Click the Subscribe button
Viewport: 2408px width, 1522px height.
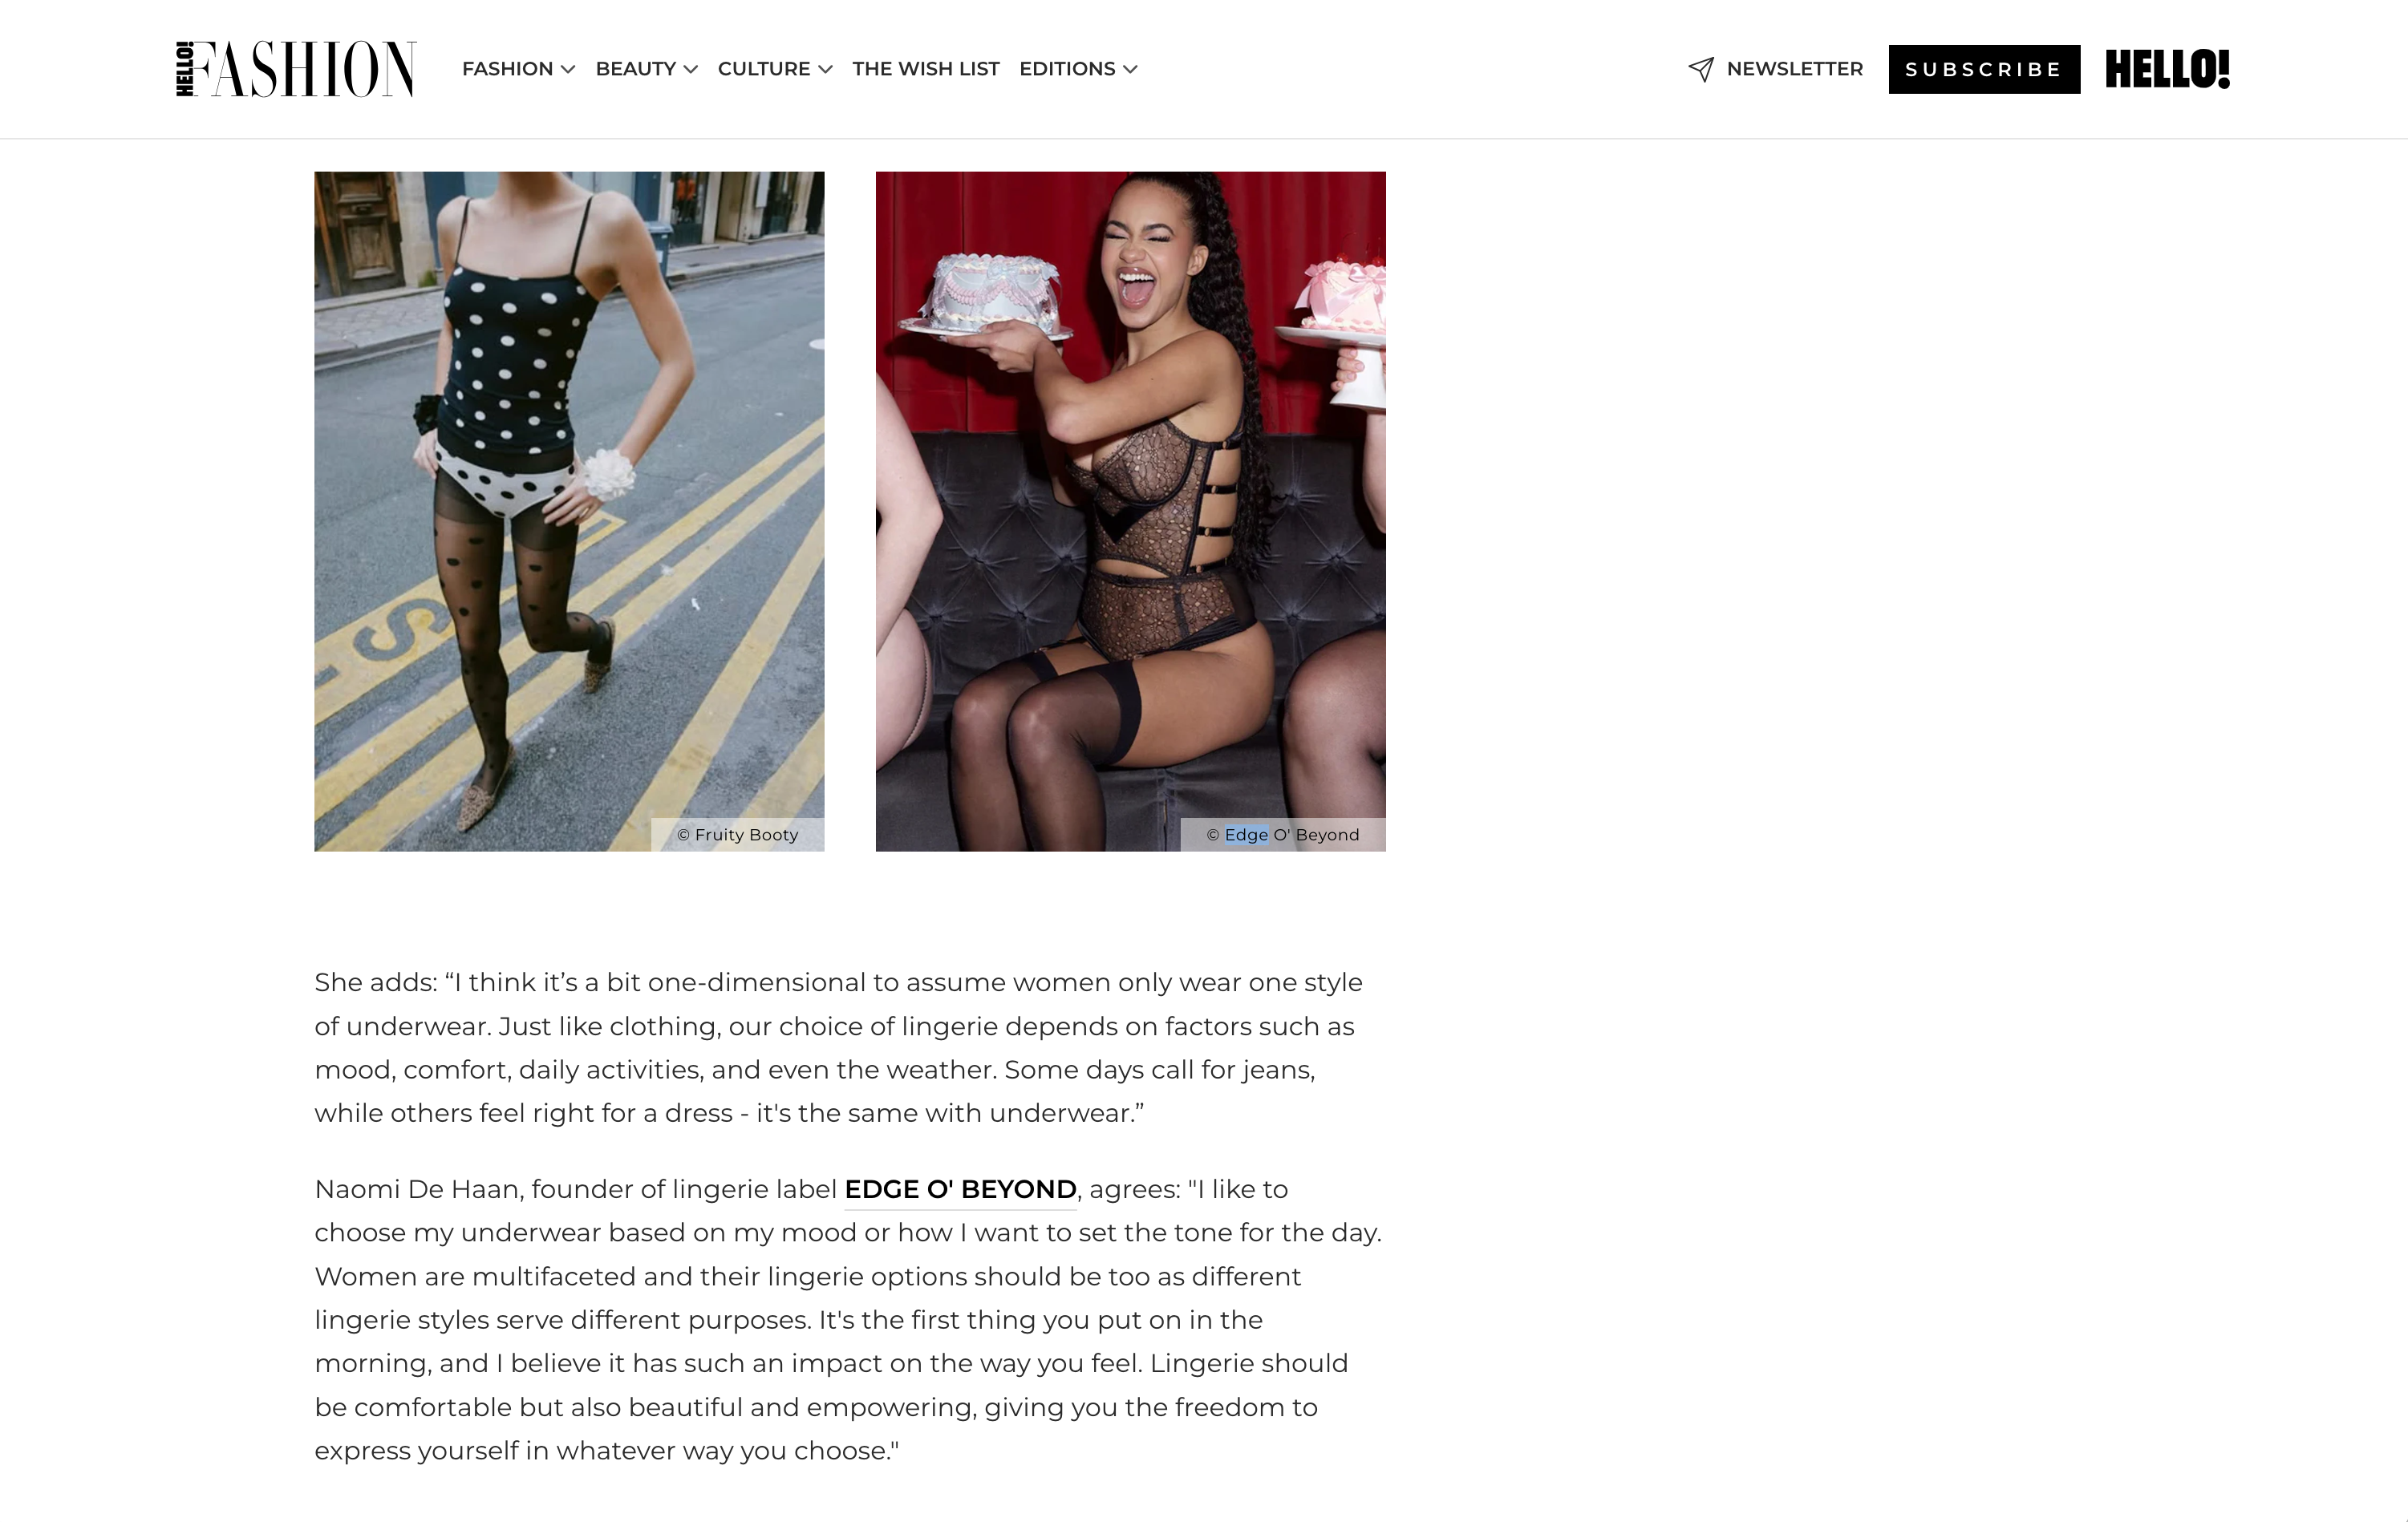[1984, 69]
